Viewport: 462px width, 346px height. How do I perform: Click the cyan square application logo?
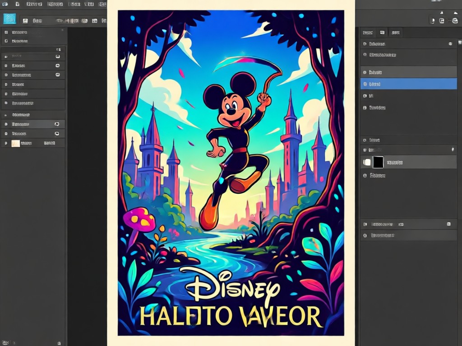(10, 18)
